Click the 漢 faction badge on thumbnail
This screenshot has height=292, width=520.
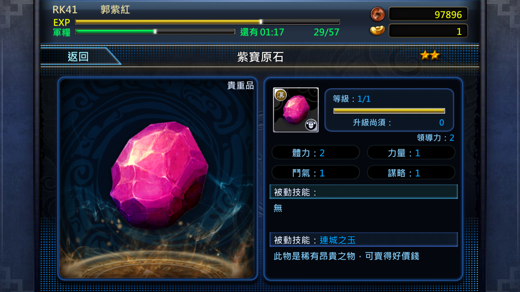click(281, 95)
